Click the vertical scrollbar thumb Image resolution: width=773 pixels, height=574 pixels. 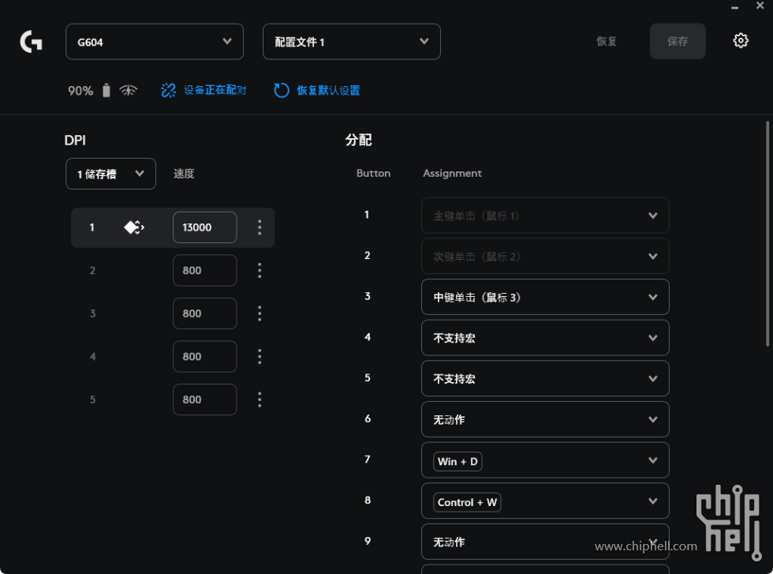pyautogui.click(x=767, y=234)
